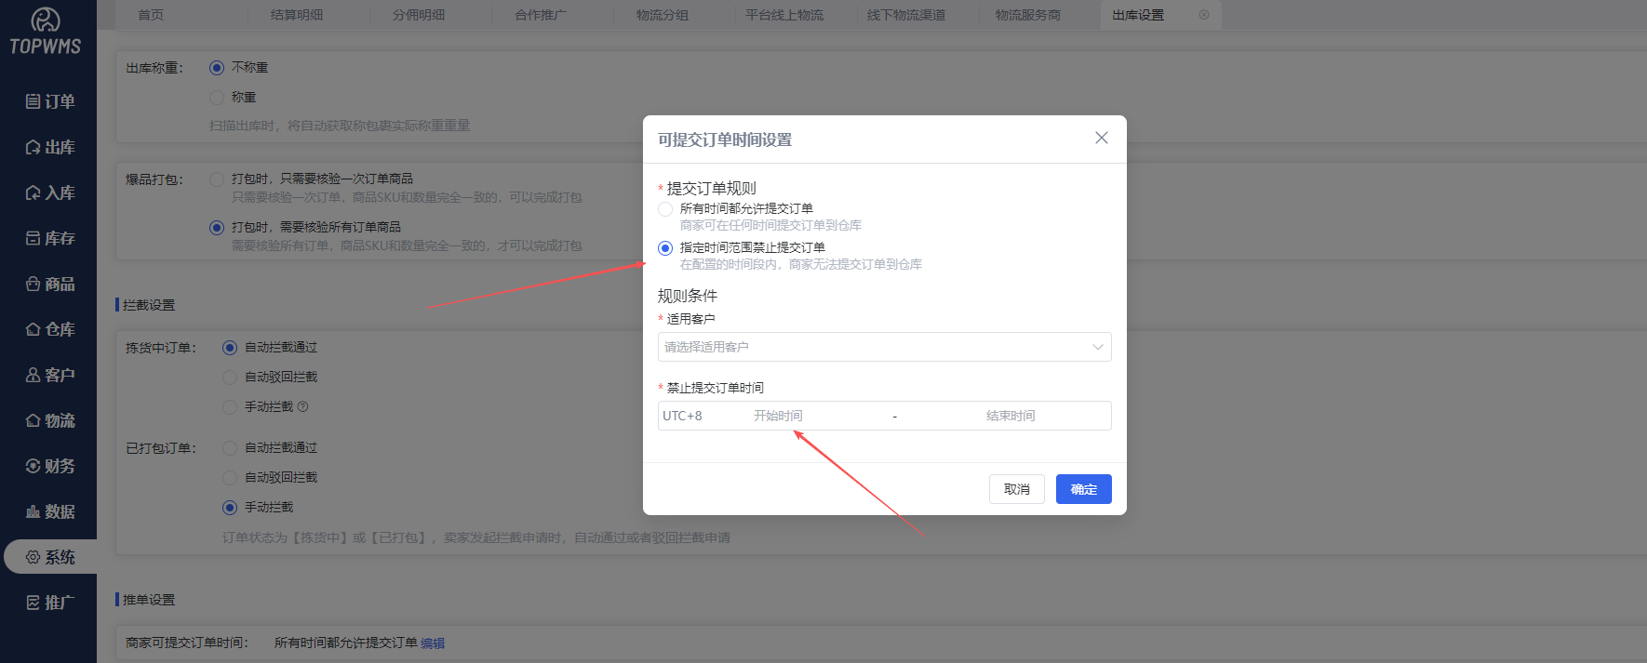Open the 物流 sidebar menu

(x=48, y=420)
